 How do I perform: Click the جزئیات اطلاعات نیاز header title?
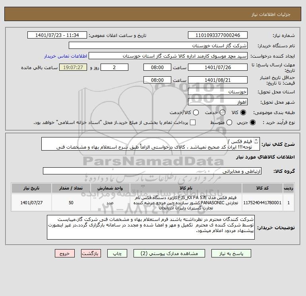tap(271, 14)
